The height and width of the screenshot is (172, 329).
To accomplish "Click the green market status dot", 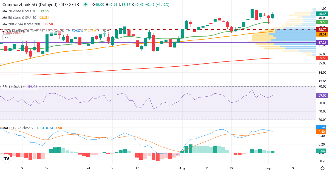I will tap(86, 5).
